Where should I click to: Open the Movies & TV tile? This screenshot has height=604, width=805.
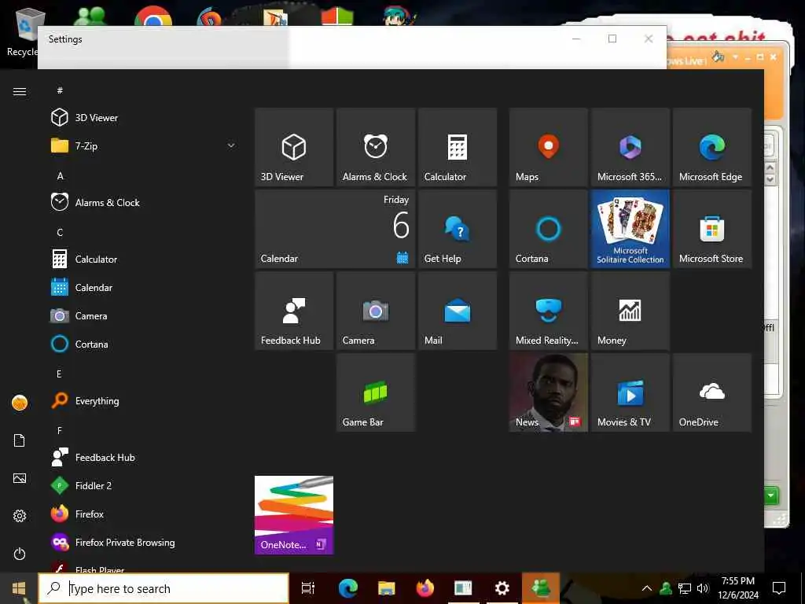tap(630, 392)
